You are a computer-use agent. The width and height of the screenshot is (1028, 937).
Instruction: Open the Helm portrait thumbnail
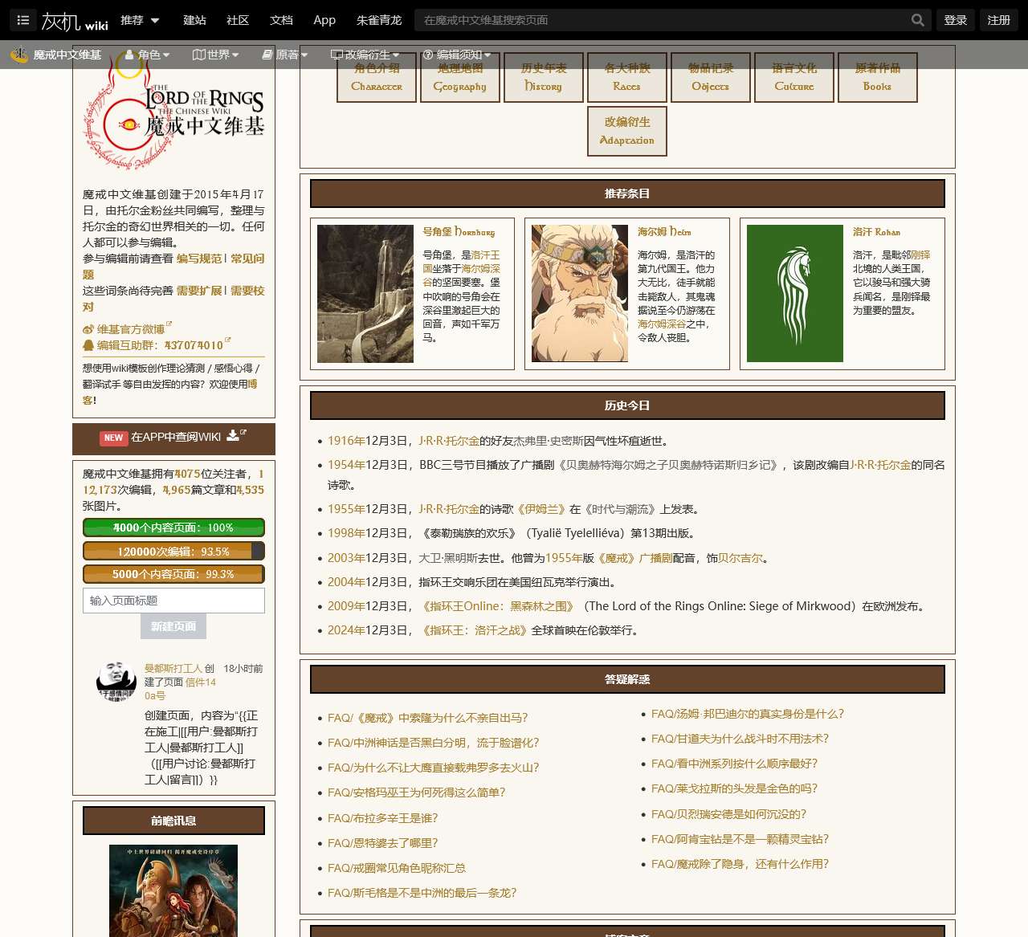pos(580,294)
